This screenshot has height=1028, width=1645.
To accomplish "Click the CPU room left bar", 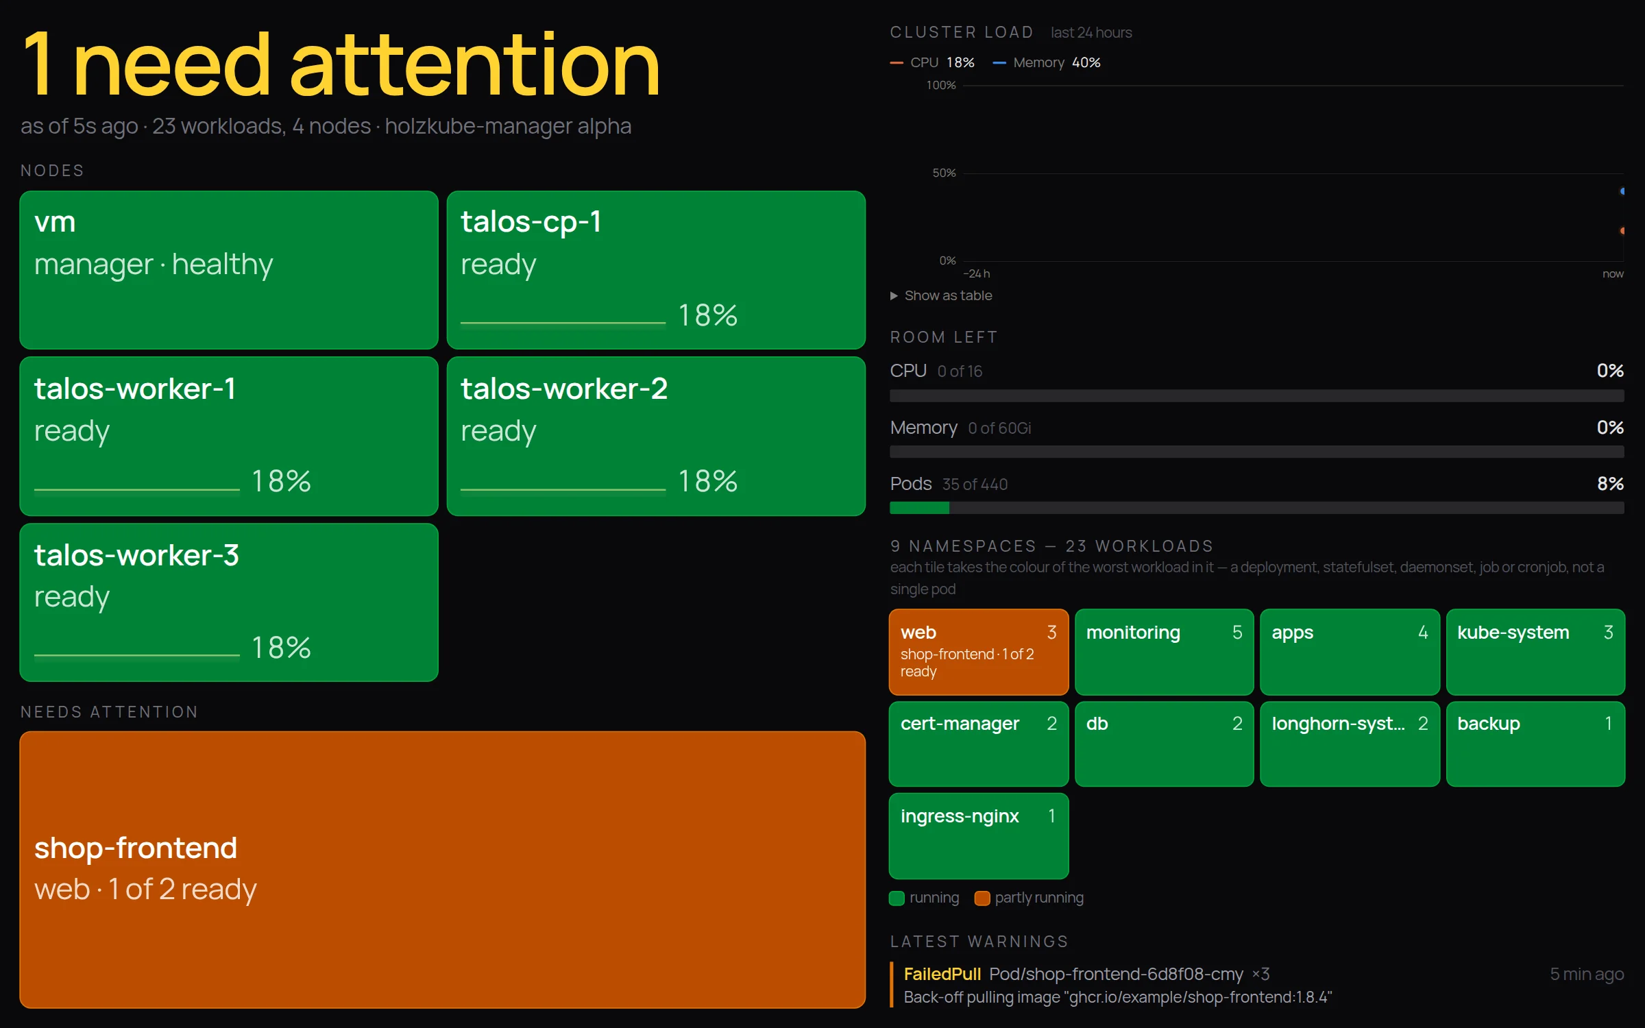I will pos(1256,395).
